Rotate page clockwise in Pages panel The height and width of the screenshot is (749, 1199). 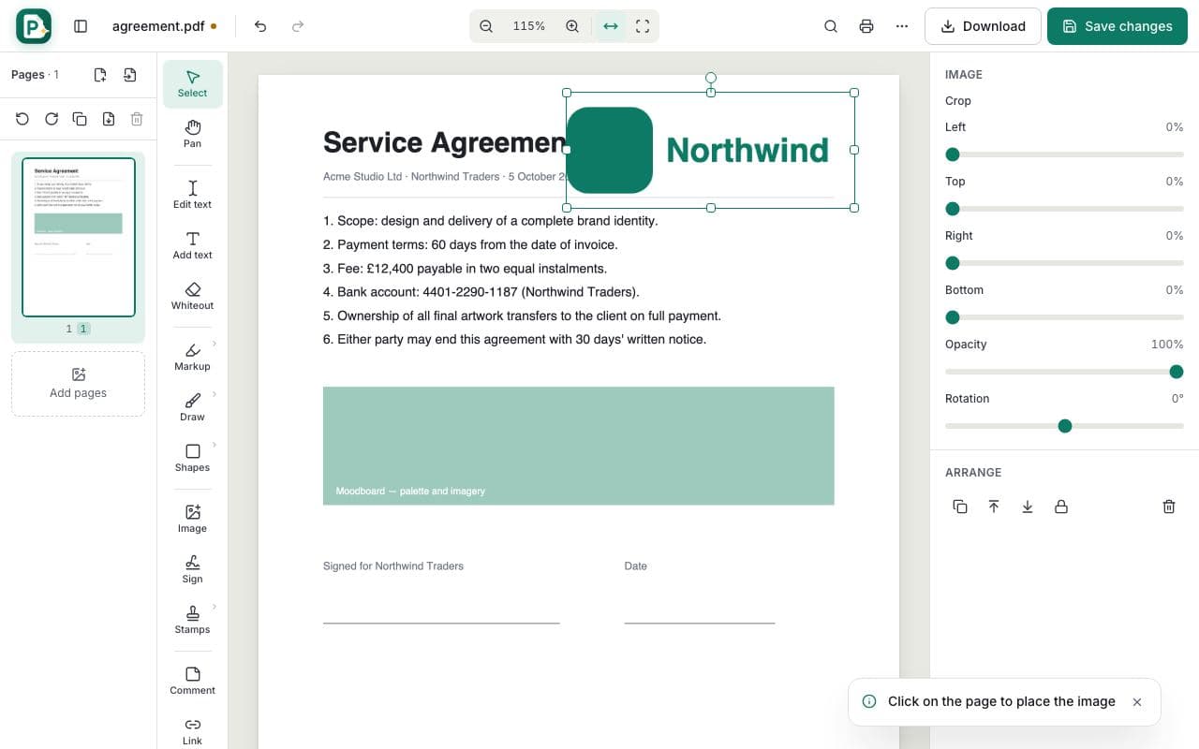click(52, 119)
